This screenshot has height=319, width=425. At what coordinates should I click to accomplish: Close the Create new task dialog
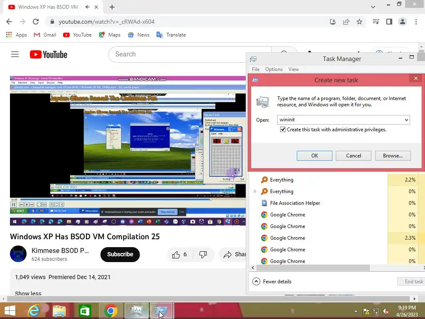[416, 79]
